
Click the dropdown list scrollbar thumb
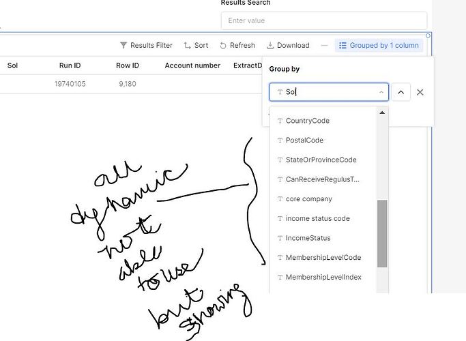coord(382,232)
